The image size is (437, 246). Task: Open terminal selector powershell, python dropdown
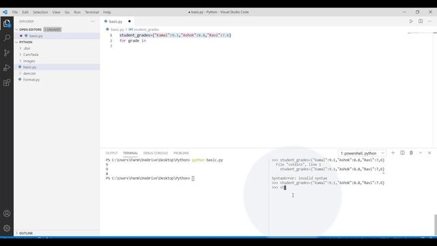point(362,153)
